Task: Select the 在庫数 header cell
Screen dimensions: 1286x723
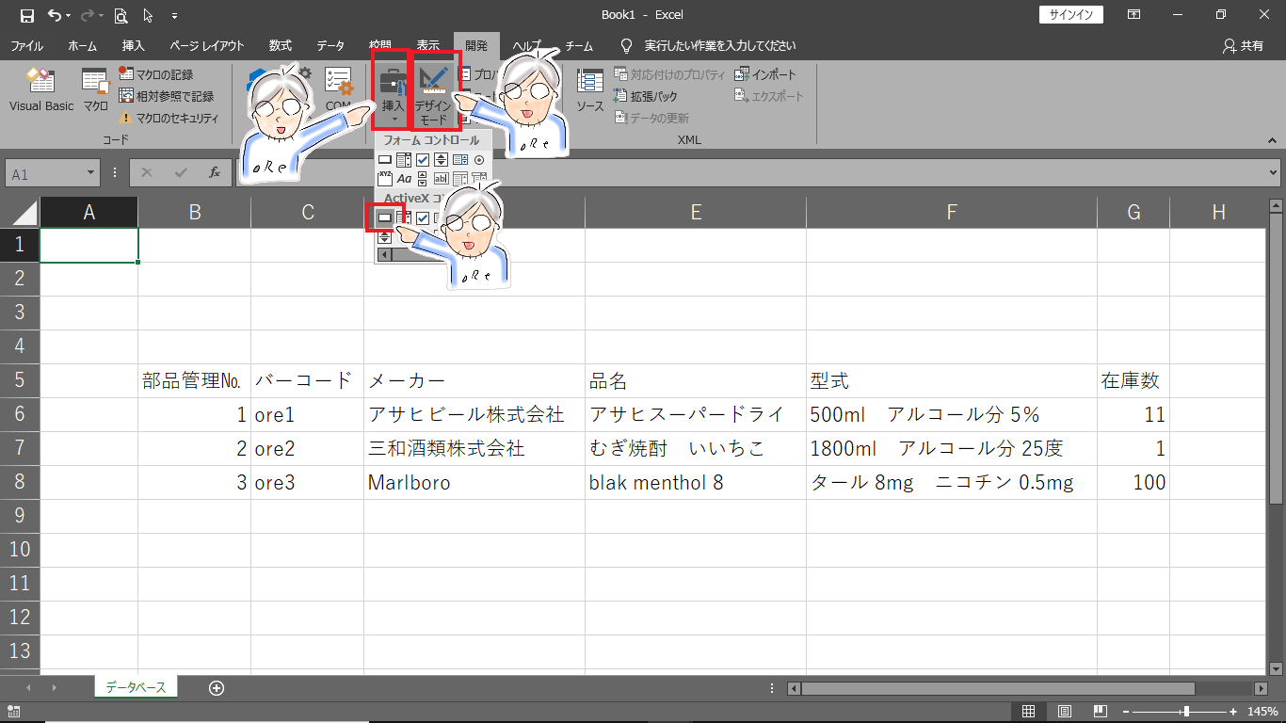Action: tap(1133, 380)
